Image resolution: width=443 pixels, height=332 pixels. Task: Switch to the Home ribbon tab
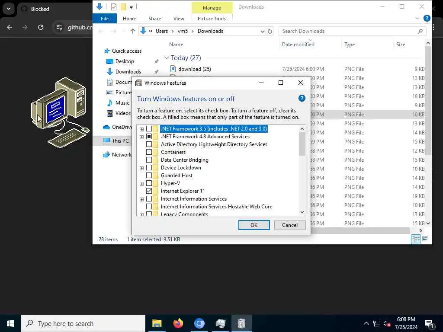(x=129, y=19)
